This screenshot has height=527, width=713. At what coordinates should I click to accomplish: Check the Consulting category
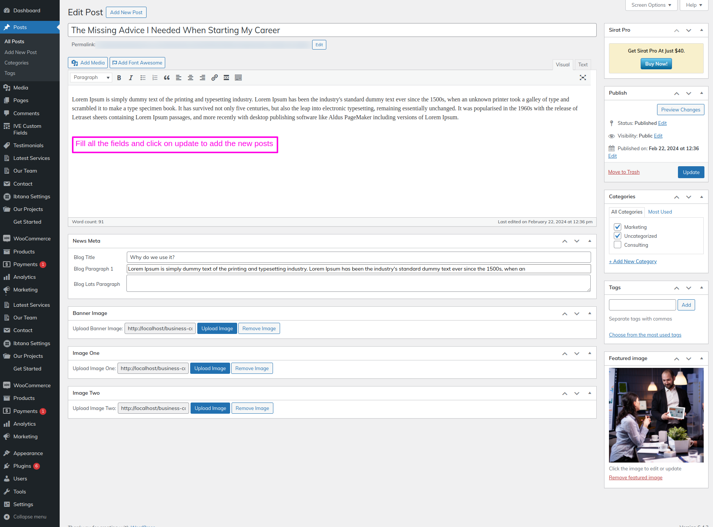tap(618, 245)
